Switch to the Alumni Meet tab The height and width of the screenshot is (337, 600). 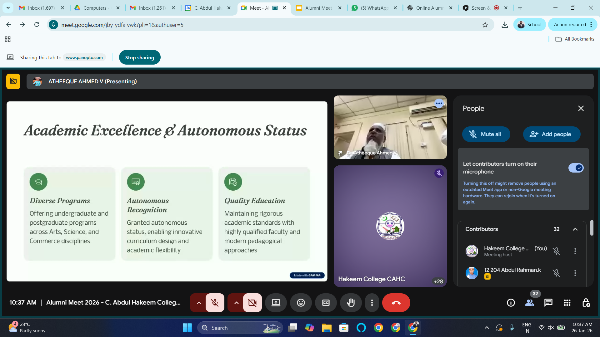point(318,8)
